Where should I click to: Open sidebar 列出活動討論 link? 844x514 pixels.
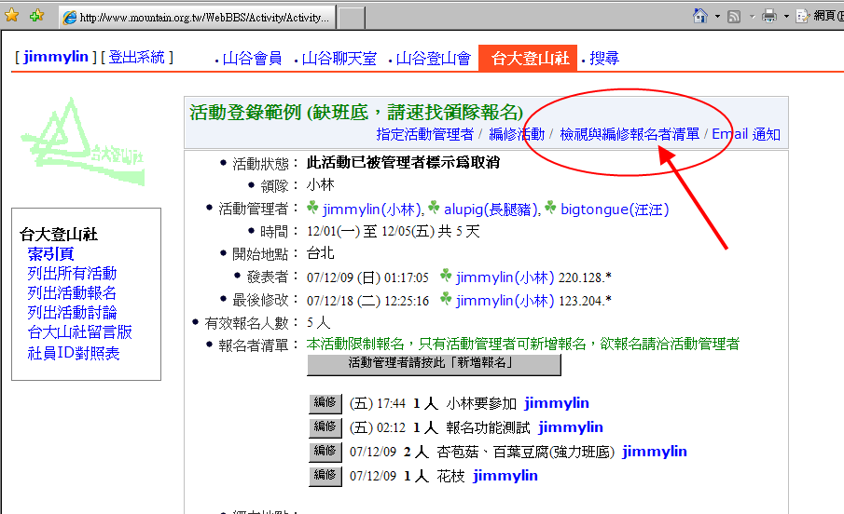pyautogui.click(x=72, y=312)
